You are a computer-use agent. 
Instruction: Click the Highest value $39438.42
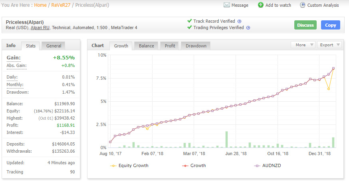(65, 118)
